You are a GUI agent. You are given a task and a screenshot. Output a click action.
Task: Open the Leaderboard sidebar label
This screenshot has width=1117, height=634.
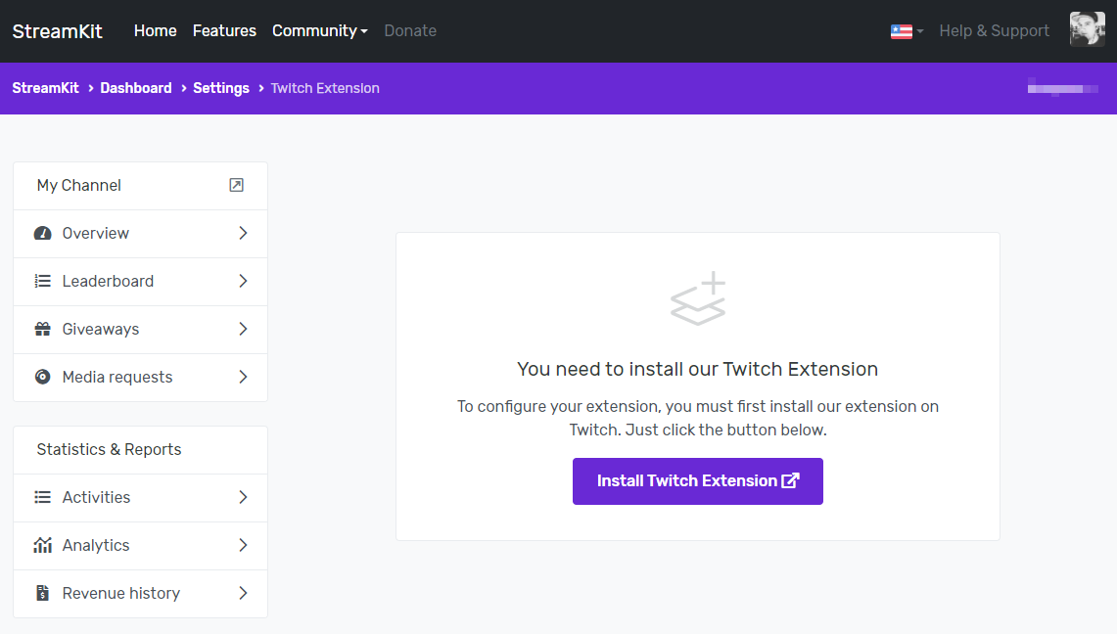tap(108, 281)
